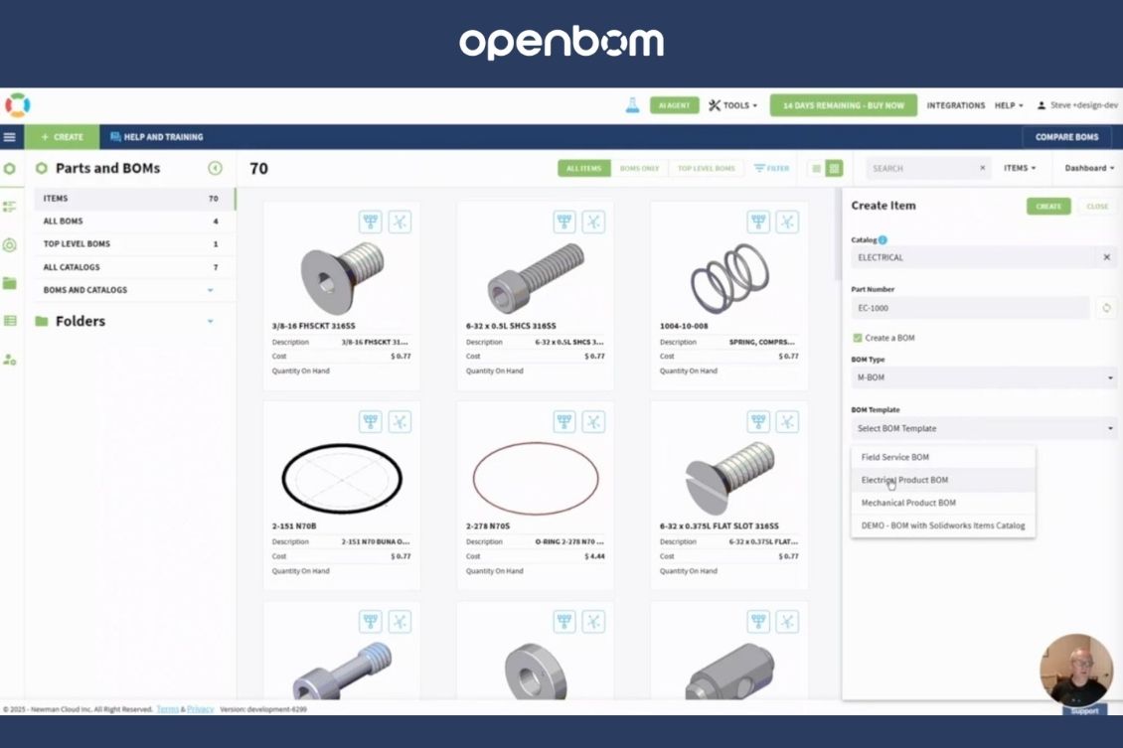Click the SEARCH input field
The width and height of the screenshot is (1123, 748).
[x=921, y=168]
